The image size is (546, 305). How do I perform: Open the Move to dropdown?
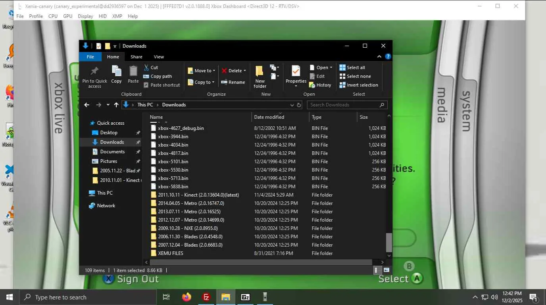pos(202,71)
